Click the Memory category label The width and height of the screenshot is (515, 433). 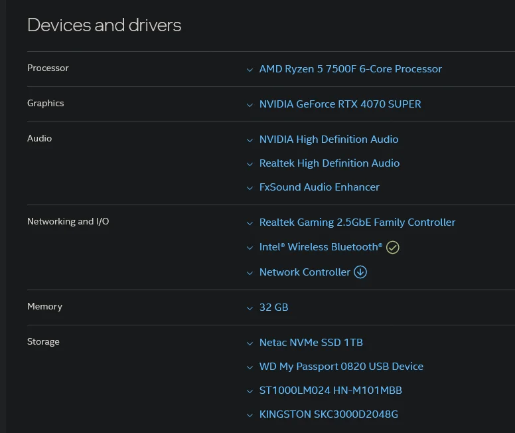pos(44,306)
